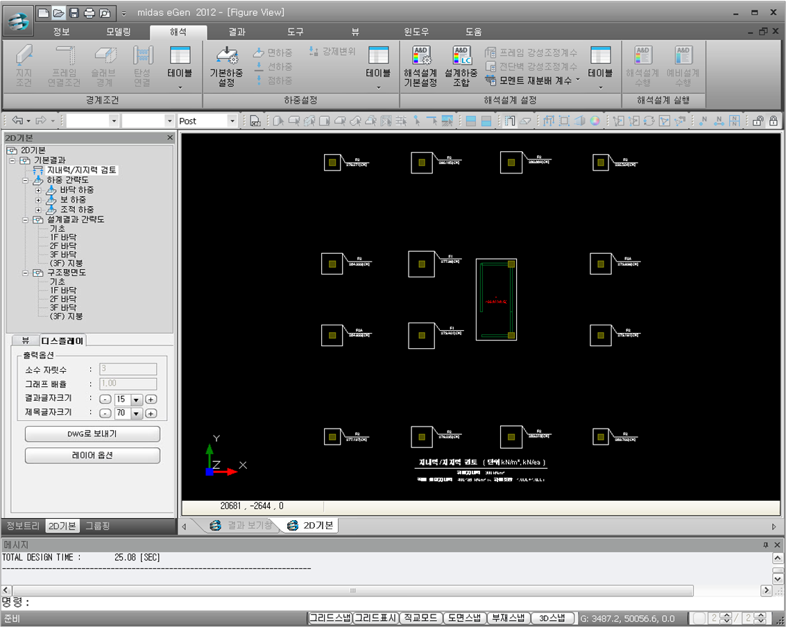The height and width of the screenshot is (627, 786).
Task: Click the 지지조건 ribbon icon
Action: point(24,67)
